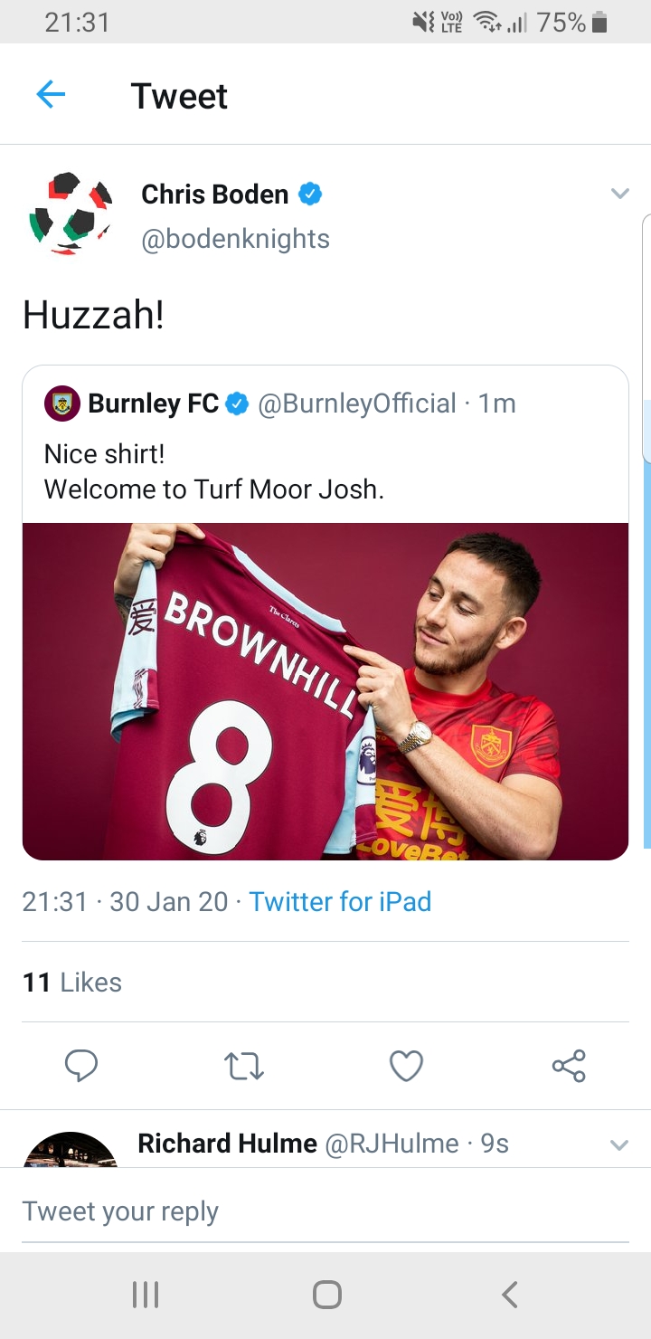
Task: Open Burnley FC crest avatar
Action: [61, 404]
